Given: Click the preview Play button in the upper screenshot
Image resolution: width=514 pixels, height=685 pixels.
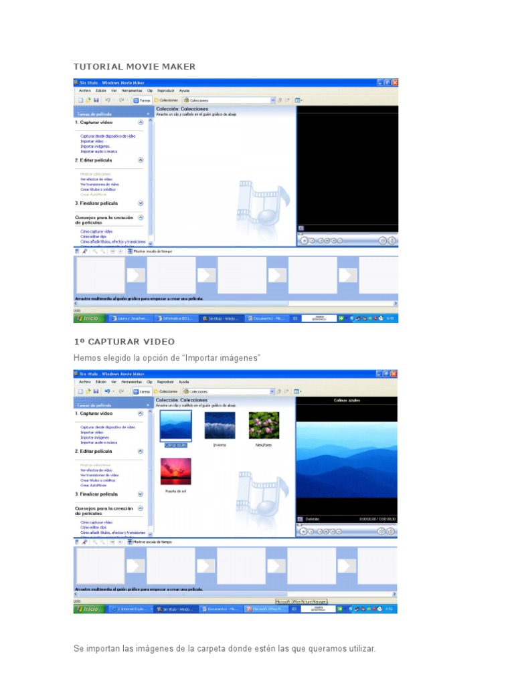Looking at the screenshot, I should 305,241.
